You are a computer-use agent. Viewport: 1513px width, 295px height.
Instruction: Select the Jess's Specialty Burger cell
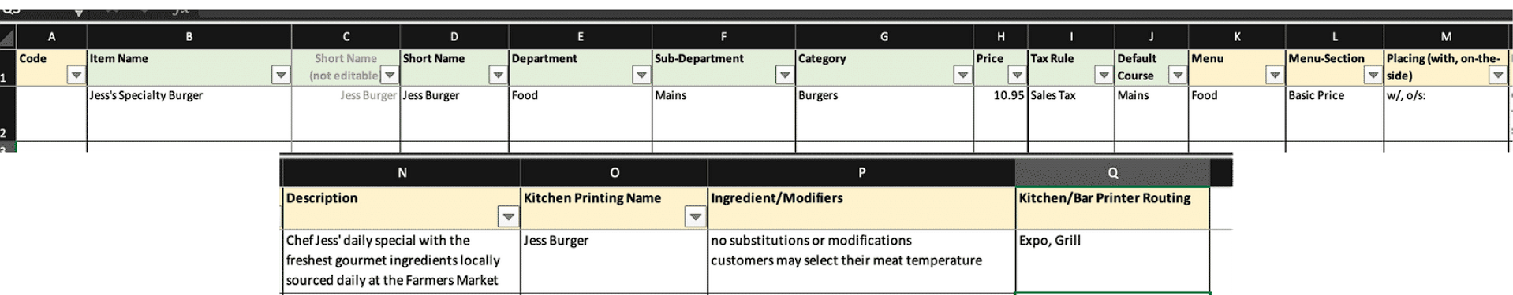pos(189,113)
